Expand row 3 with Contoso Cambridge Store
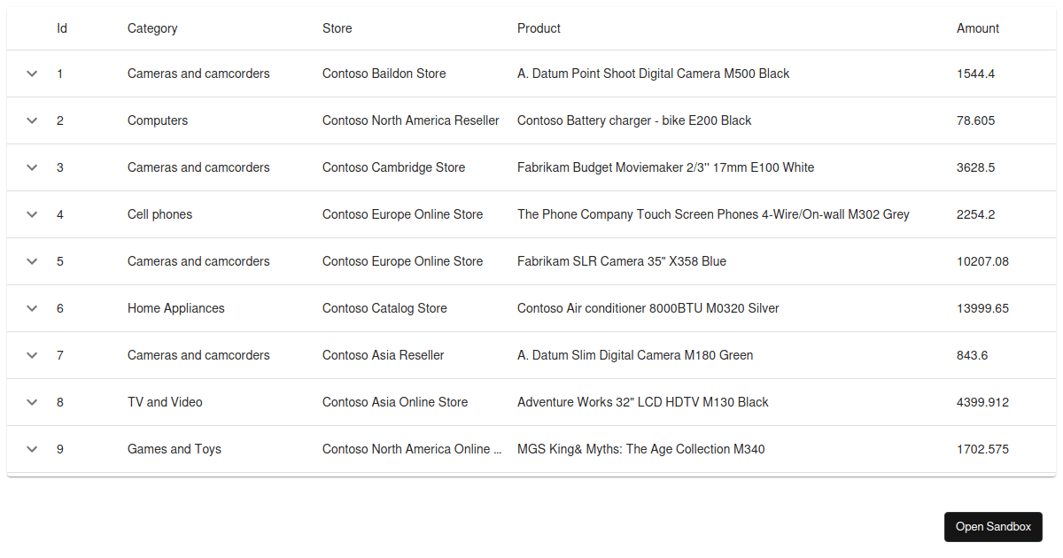The image size is (1063, 558). (32, 167)
